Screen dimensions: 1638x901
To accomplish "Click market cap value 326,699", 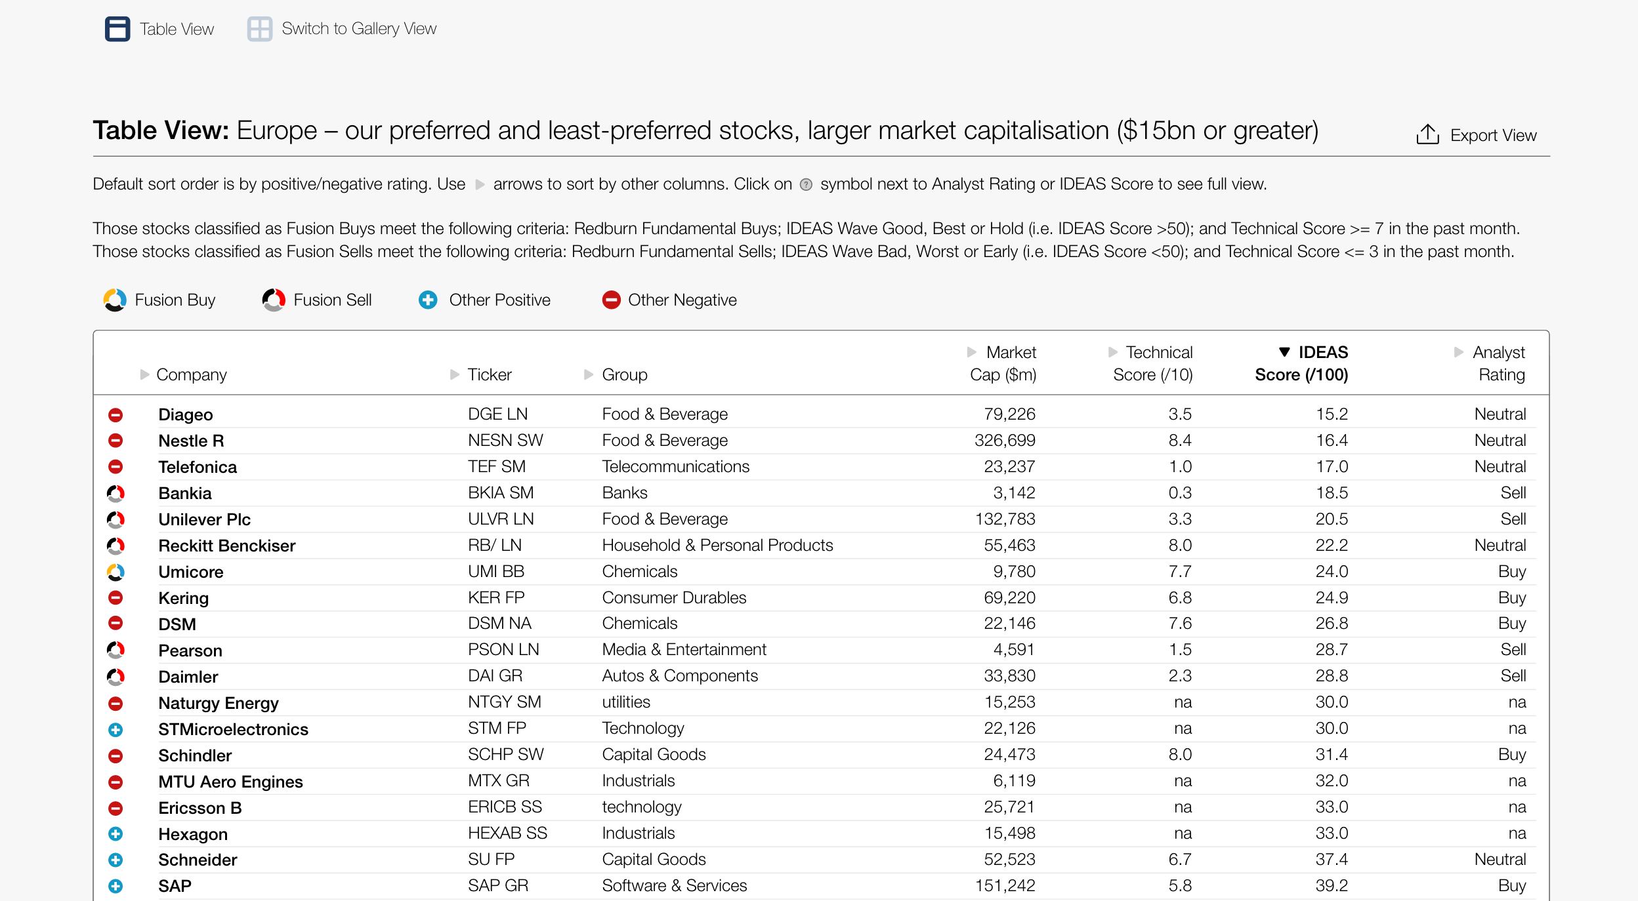I will (x=1005, y=440).
